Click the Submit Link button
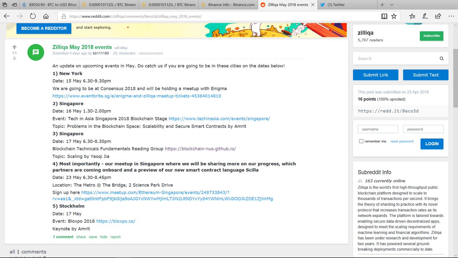 [376, 75]
